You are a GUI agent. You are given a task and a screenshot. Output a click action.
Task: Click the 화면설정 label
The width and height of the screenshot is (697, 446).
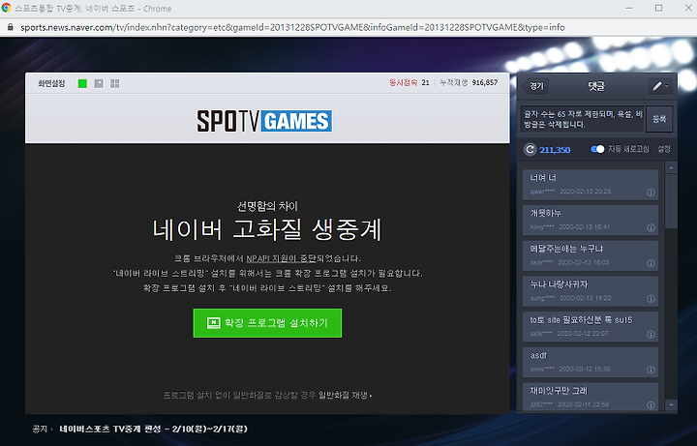[x=51, y=83]
